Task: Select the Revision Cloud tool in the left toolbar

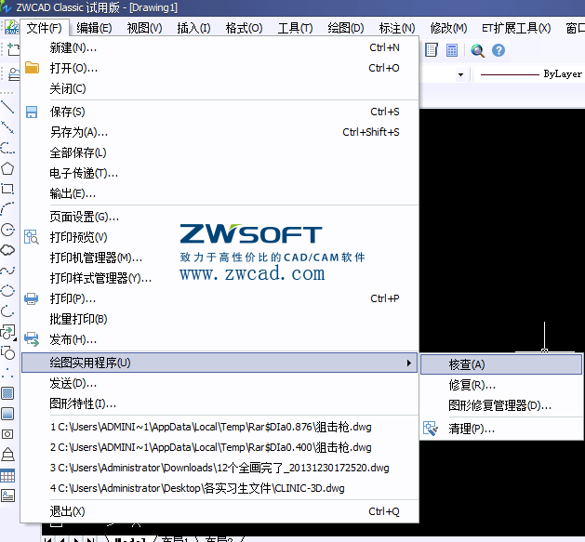Action: click(7, 249)
